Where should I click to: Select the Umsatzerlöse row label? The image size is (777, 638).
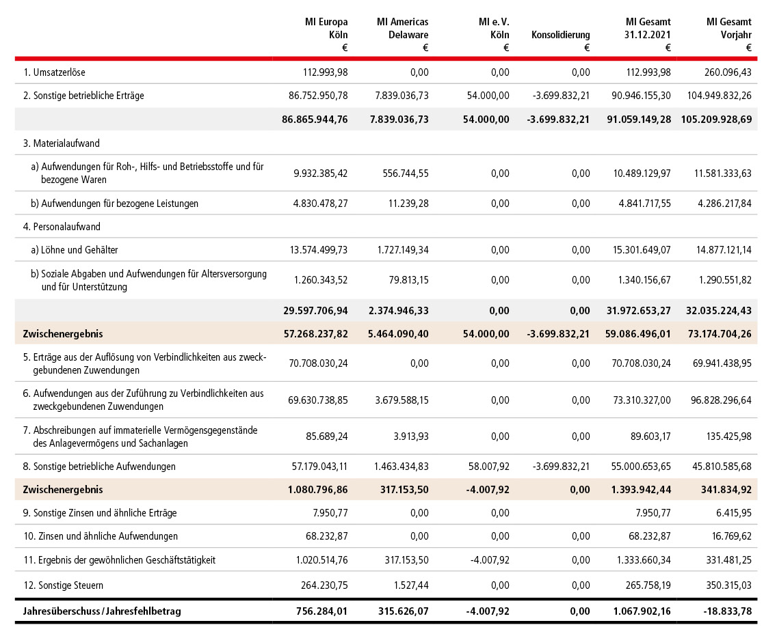tap(54, 72)
